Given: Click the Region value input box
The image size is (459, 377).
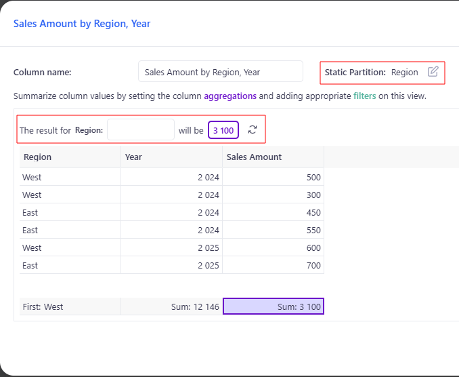Looking at the screenshot, I should (x=141, y=130).
